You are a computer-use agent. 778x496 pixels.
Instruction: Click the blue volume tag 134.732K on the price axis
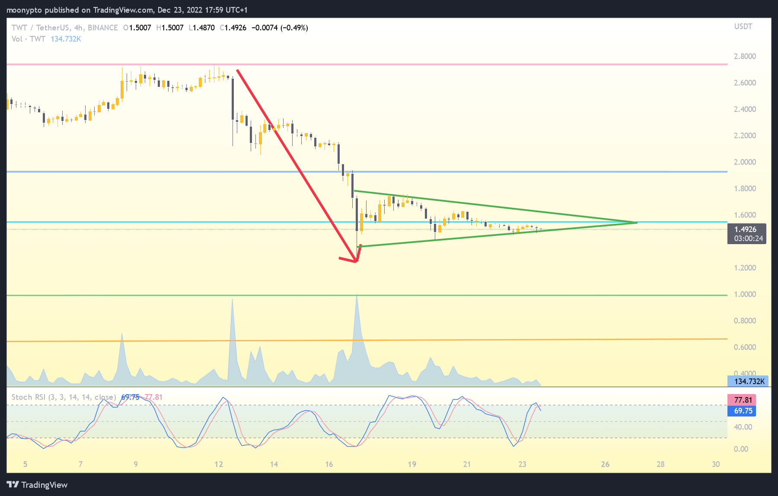click(x=749, y=382)
